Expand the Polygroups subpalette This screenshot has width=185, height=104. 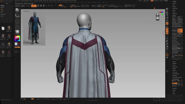174,63
